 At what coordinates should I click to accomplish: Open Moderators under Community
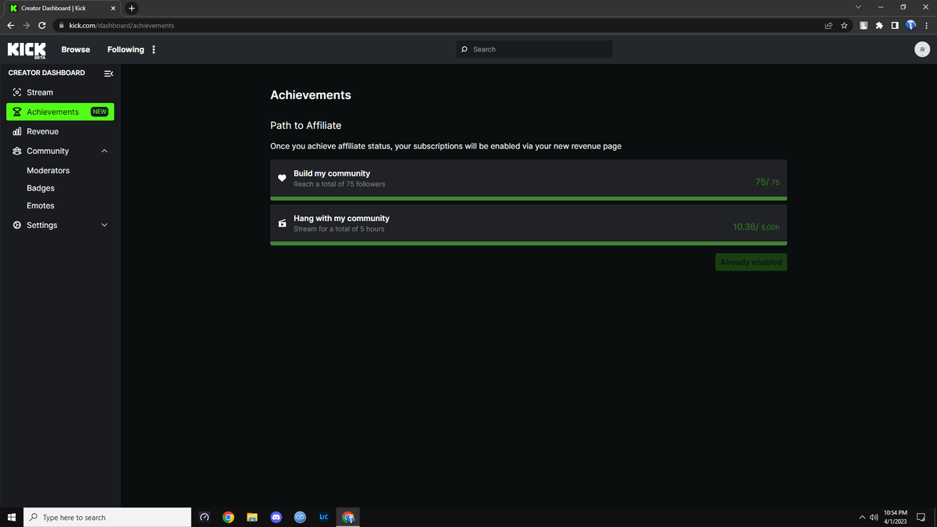pos(48,170)
